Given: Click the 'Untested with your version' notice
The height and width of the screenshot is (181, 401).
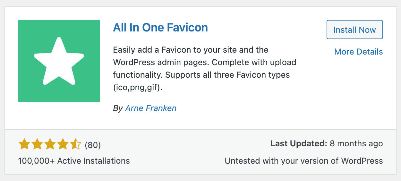Looking at the screenshot, I should pos(303,161).
